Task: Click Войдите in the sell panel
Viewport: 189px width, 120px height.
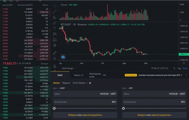Action: tap(142, 115)
